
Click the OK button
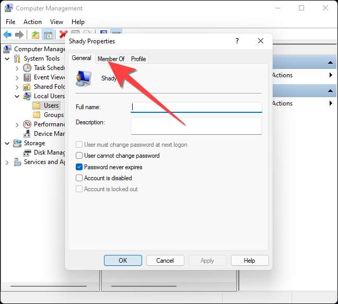[123, 261]
